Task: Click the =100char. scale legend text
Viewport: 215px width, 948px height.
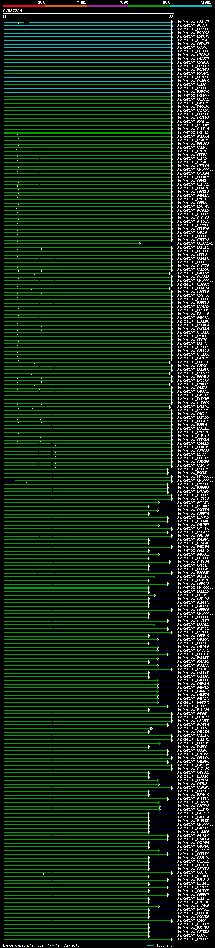Action: click(x=163, y=945)
